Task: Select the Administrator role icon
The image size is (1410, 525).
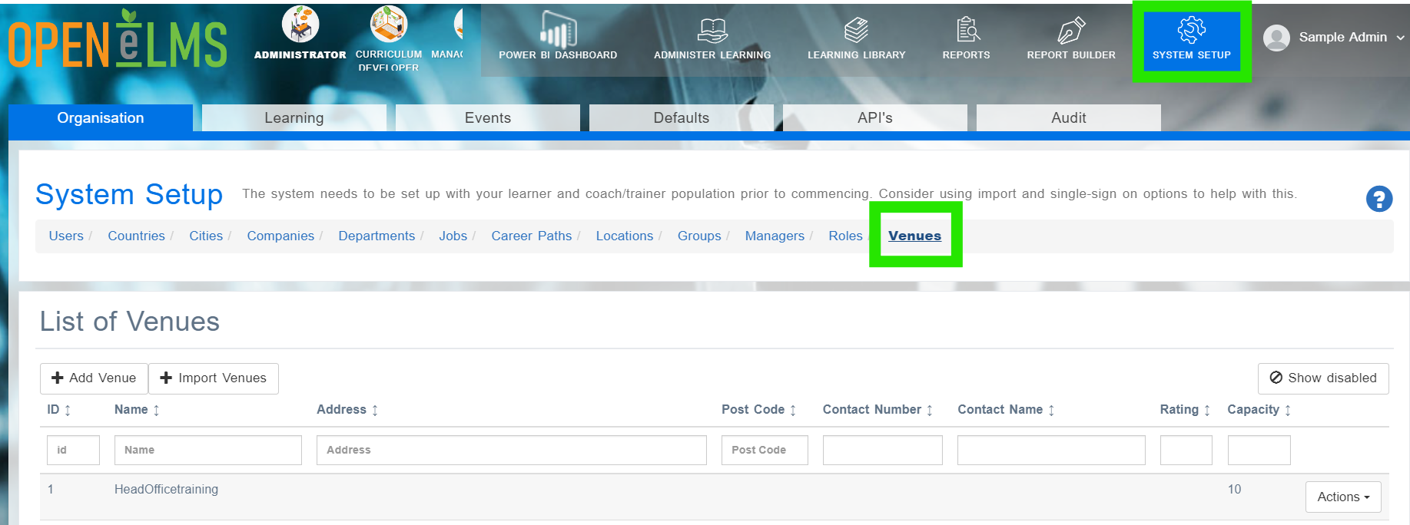Action: point(300,24)
